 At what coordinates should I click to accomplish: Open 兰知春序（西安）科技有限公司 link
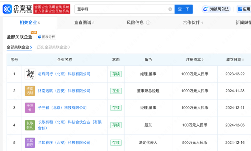(64, 142)
